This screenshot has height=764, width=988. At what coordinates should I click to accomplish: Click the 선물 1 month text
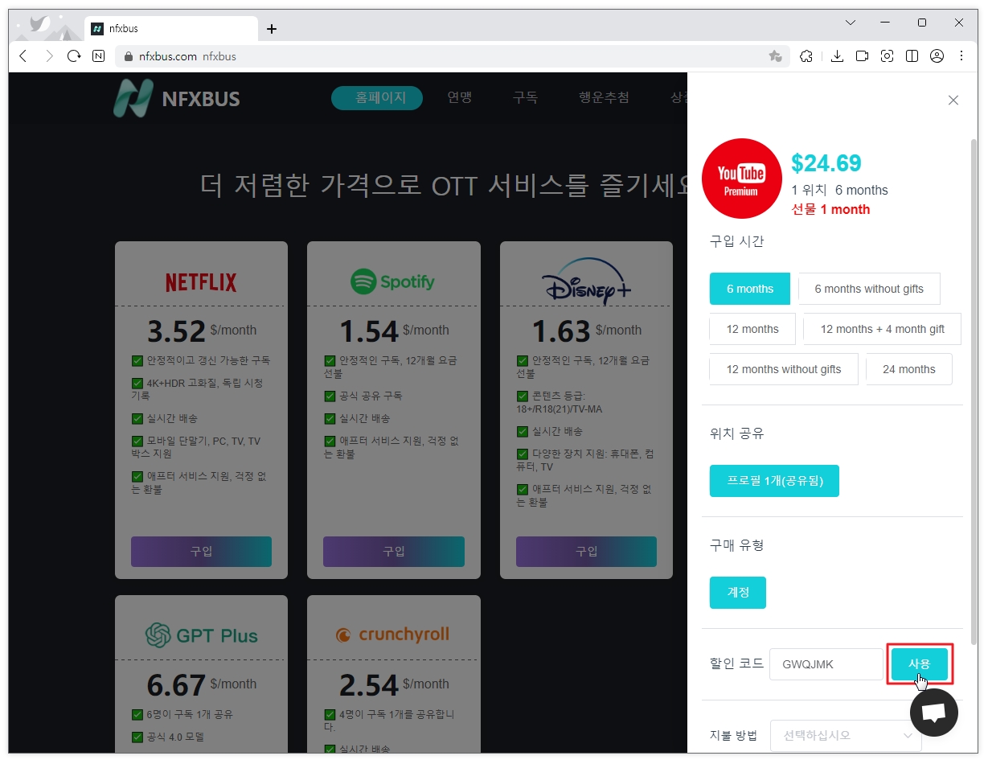[x=830, y=209]
